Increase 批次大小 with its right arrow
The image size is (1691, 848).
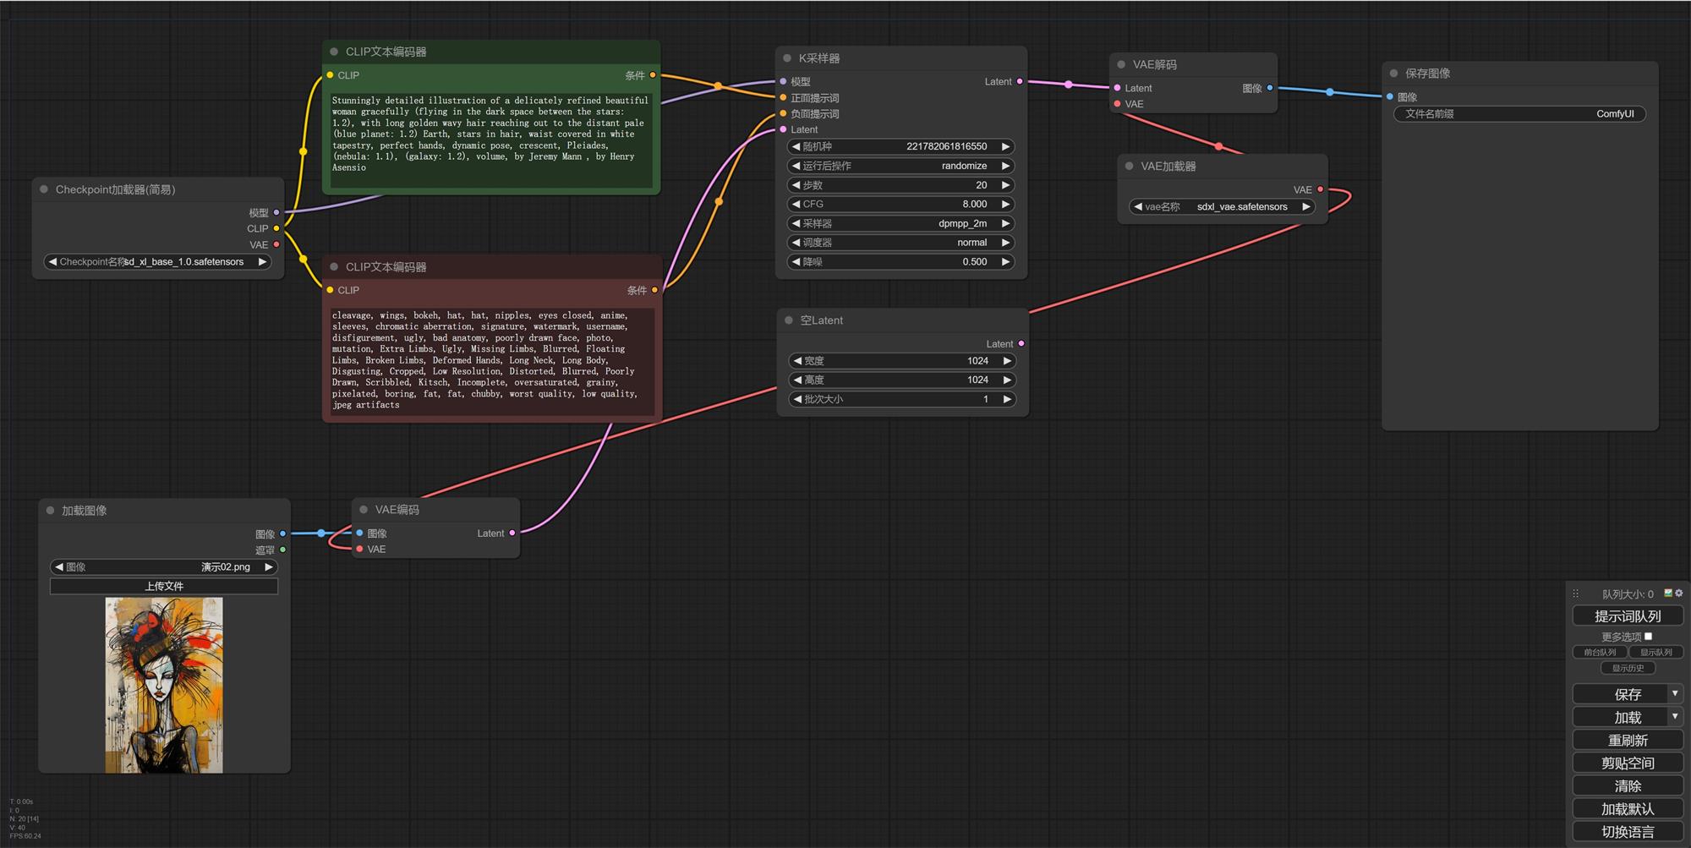pos(1007,399)
